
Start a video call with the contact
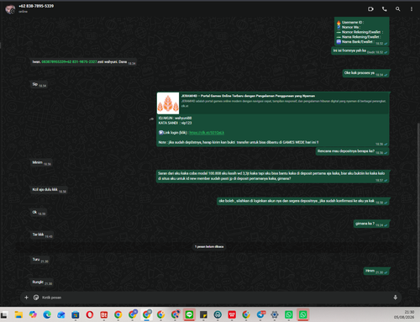(370, 9)
